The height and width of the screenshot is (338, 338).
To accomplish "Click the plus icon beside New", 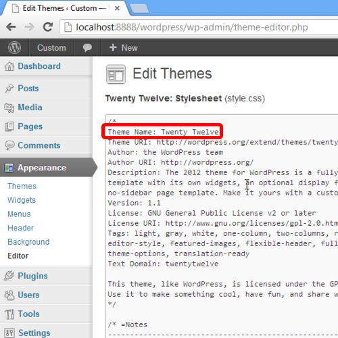I will [113, 47].
